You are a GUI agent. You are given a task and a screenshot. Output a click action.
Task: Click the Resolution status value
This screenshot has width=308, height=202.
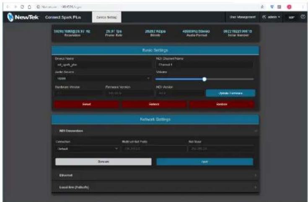pyautogui.click(x=72, y=31)
